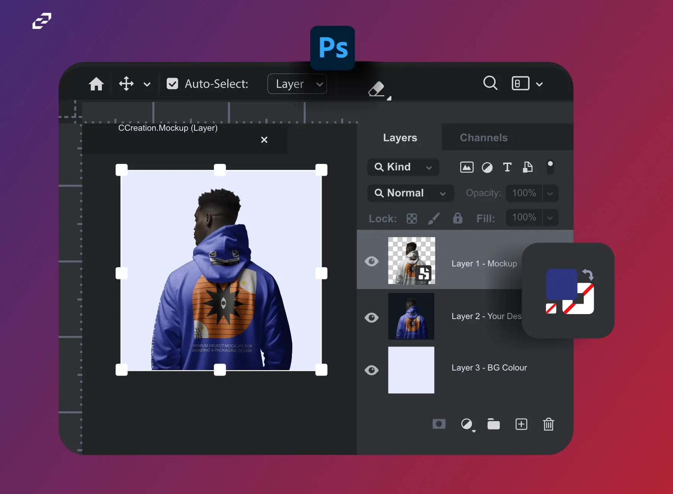Create a new group folder
Screen dimensions: 673x494
(x=493, y=424)
